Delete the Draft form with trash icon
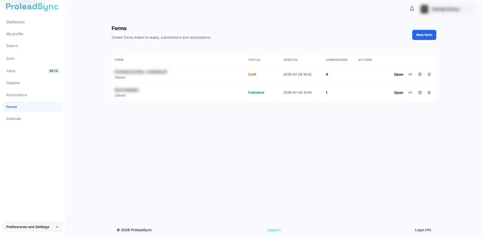 point(429,75)
